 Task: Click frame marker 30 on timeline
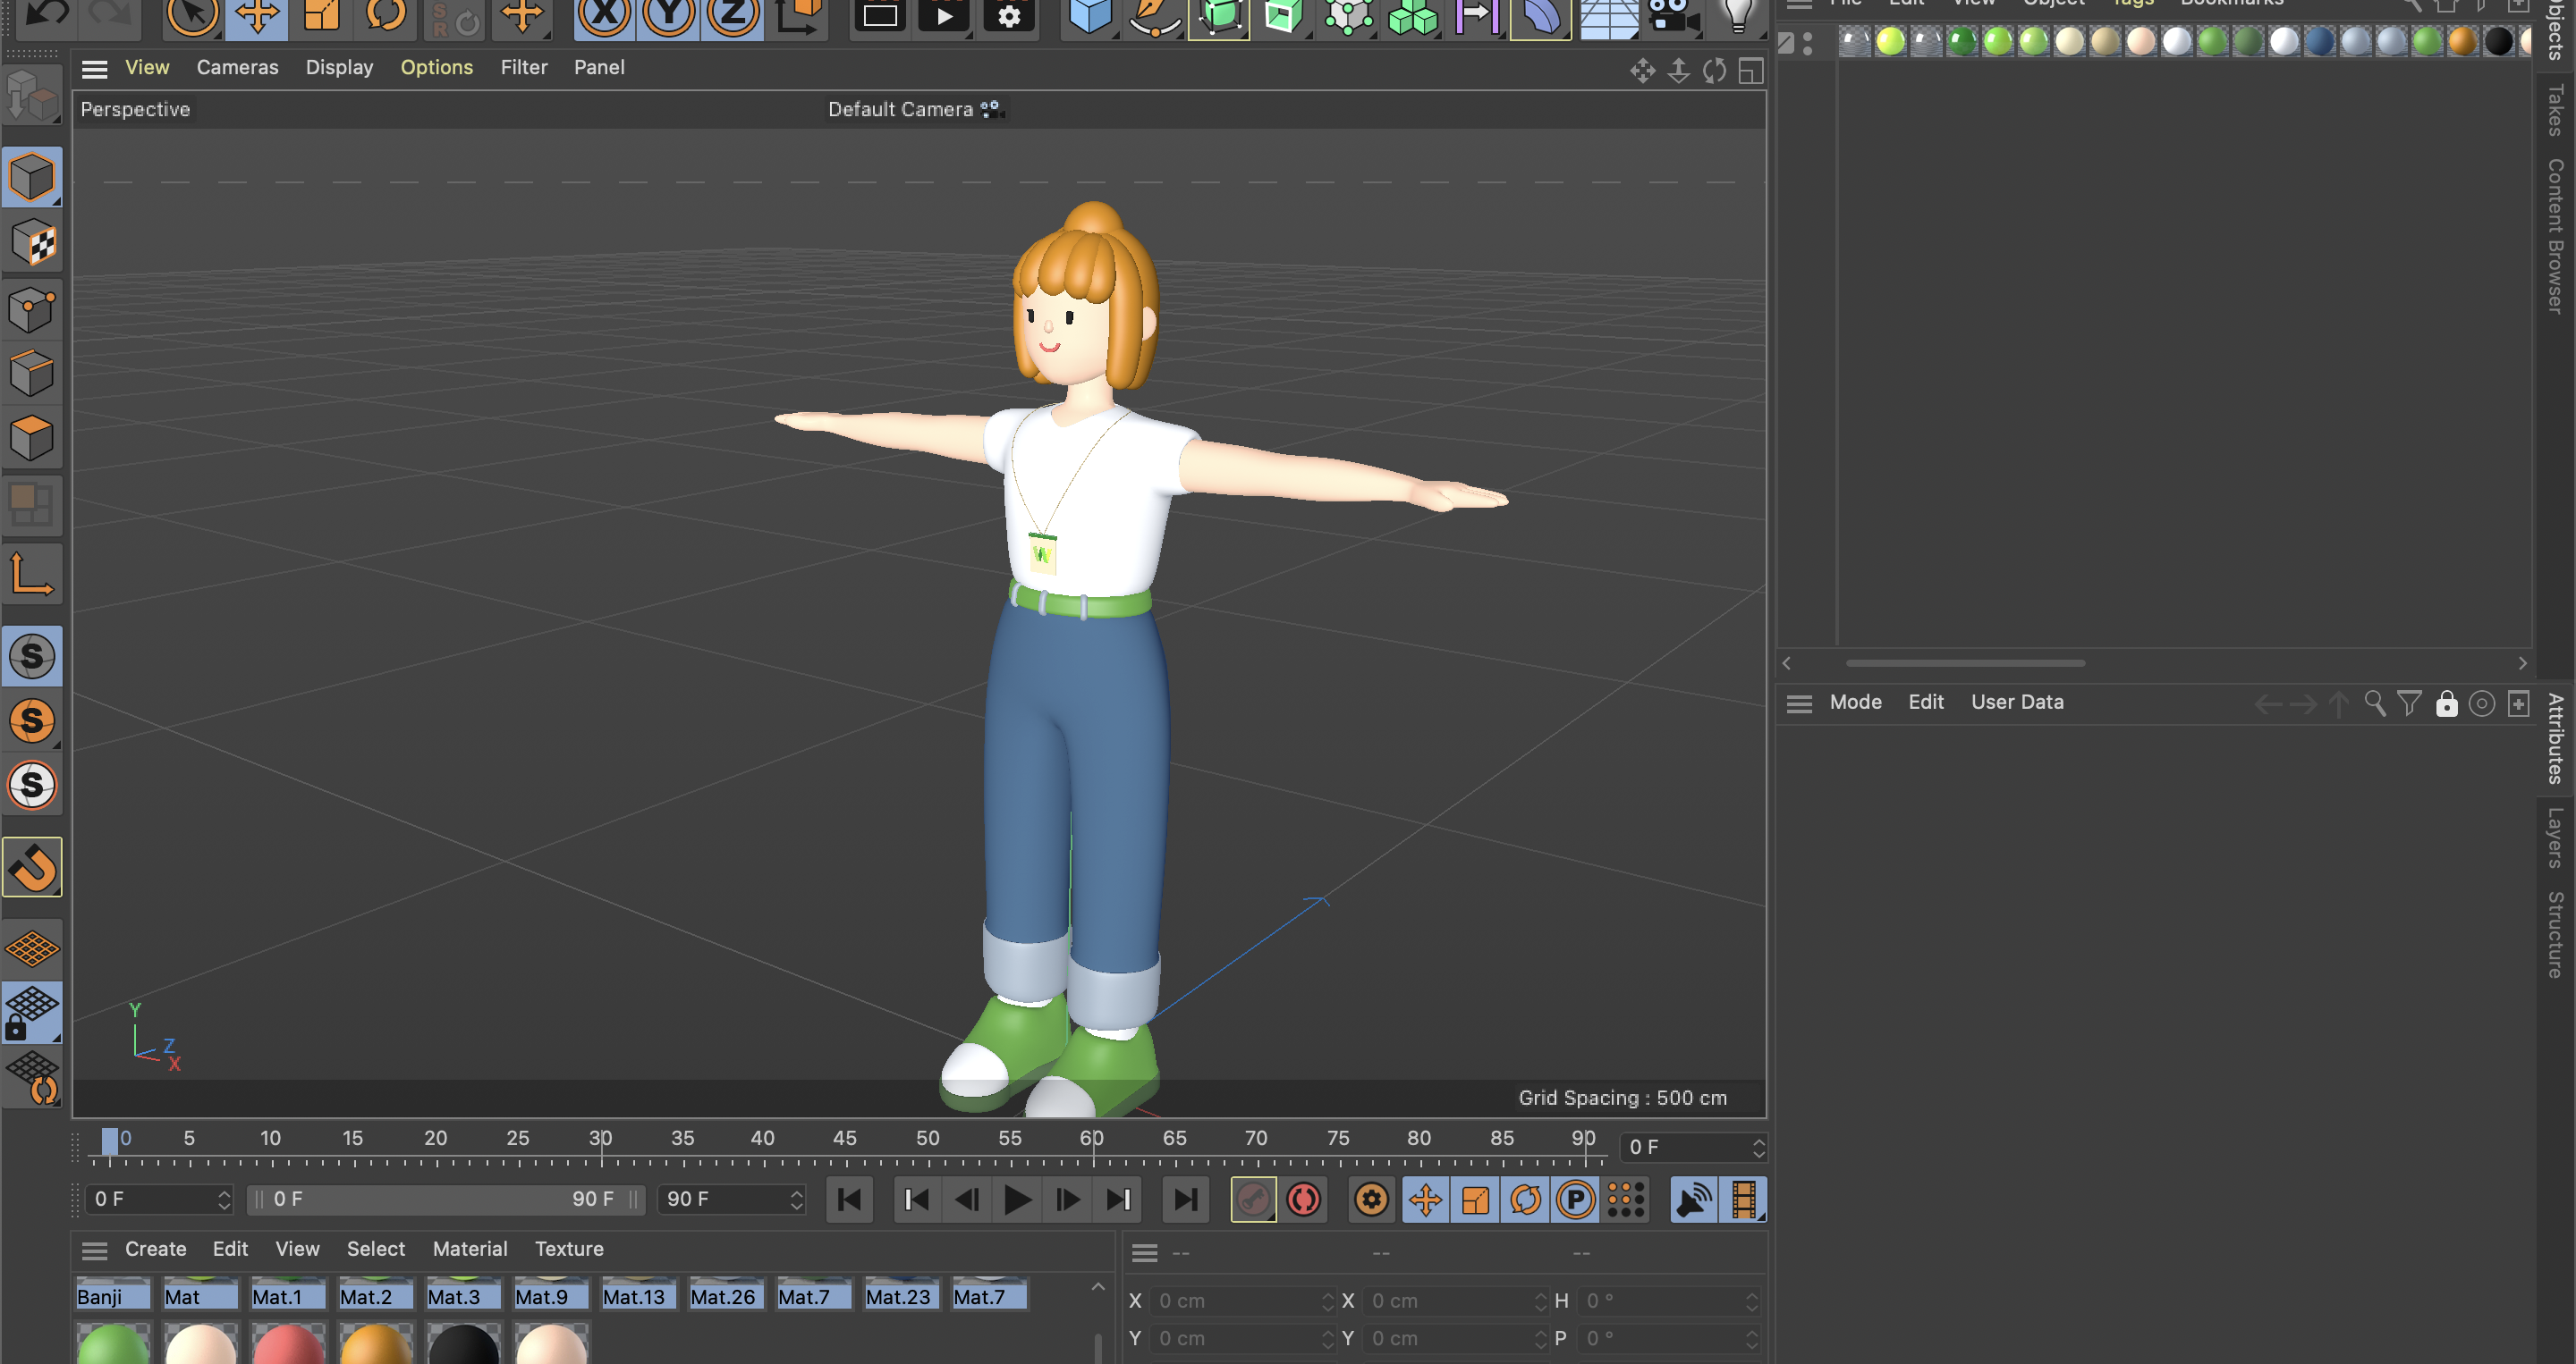pyautogui.click(x=600, y=1139)
